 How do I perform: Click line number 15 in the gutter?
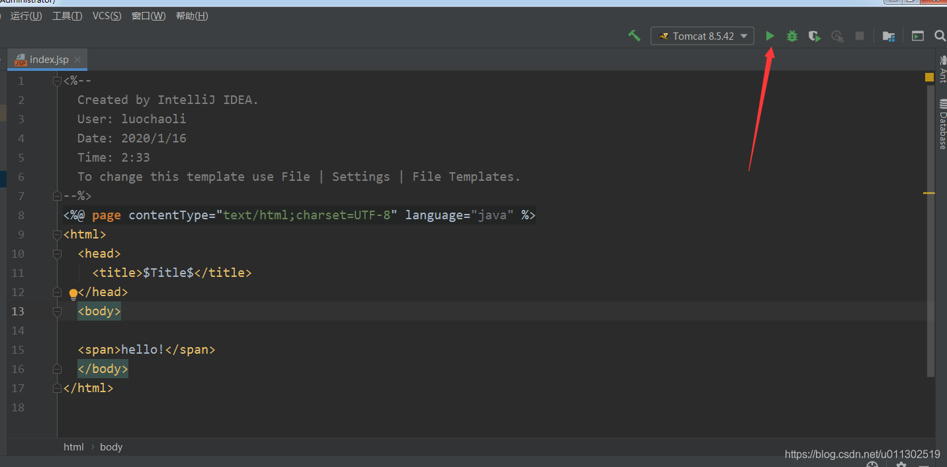(x=18, y=350)
